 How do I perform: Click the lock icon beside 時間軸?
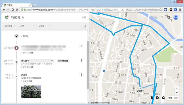point(23,17)
